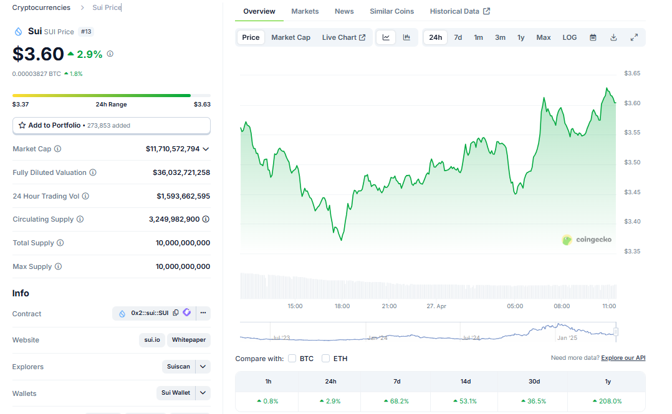Switch to the News tab
Screen dimensions: 672x414
click(x=344, y=11)
